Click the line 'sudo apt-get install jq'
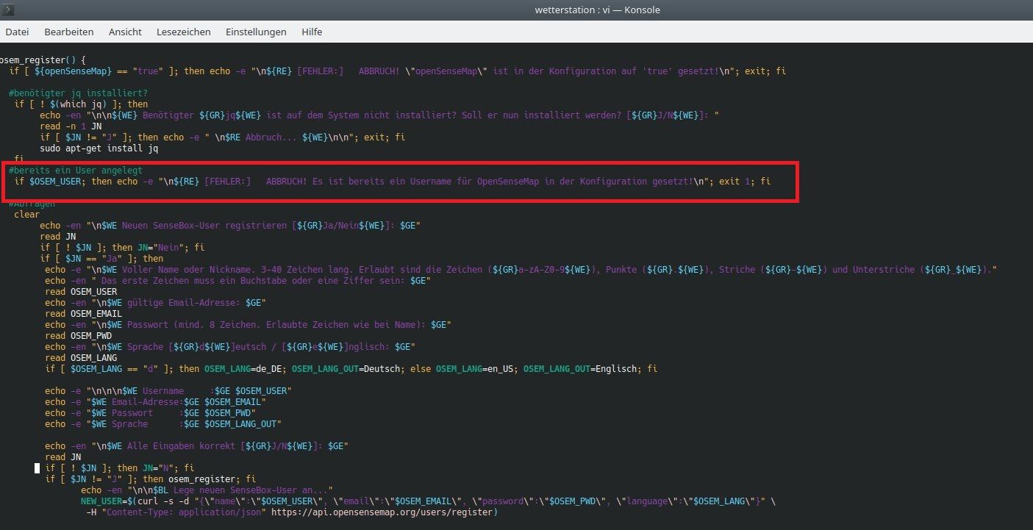This screenshot has width=1033, height=530. pyautogui.click(x=99, y=148)
